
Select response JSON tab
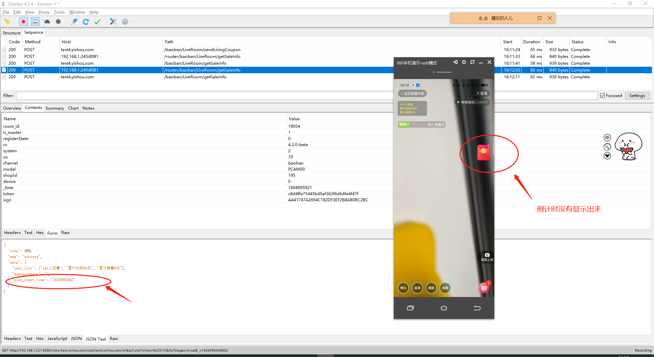(x=76, y=339)
